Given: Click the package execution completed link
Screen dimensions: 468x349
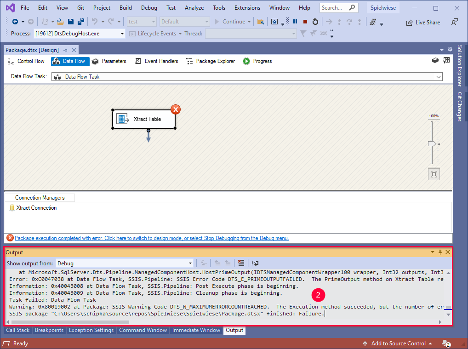Looking at the screenshot, I should (x=152, y=238).
